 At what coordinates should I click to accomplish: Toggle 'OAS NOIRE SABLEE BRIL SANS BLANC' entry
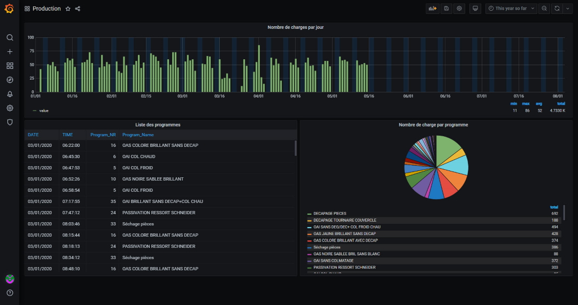(346, 254)
